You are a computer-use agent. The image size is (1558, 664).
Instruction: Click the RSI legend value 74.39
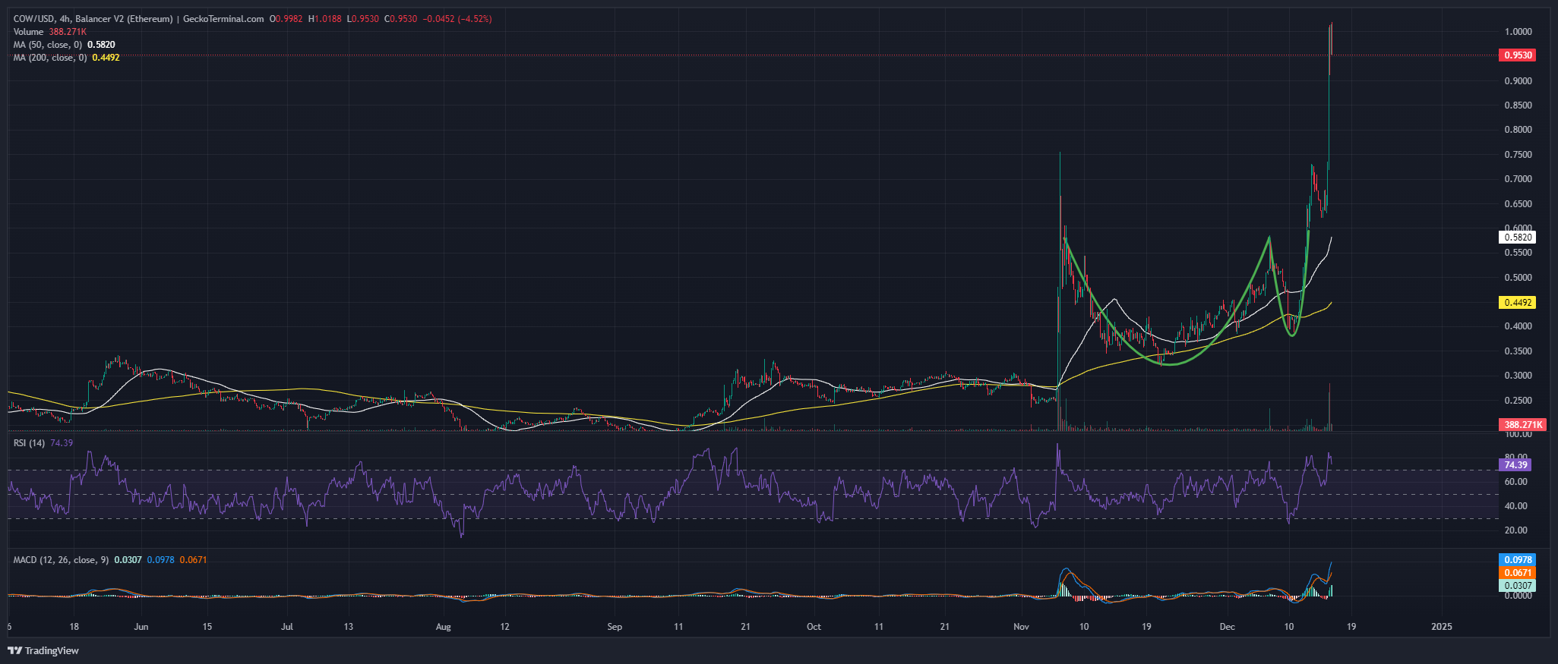pos(62,443)
